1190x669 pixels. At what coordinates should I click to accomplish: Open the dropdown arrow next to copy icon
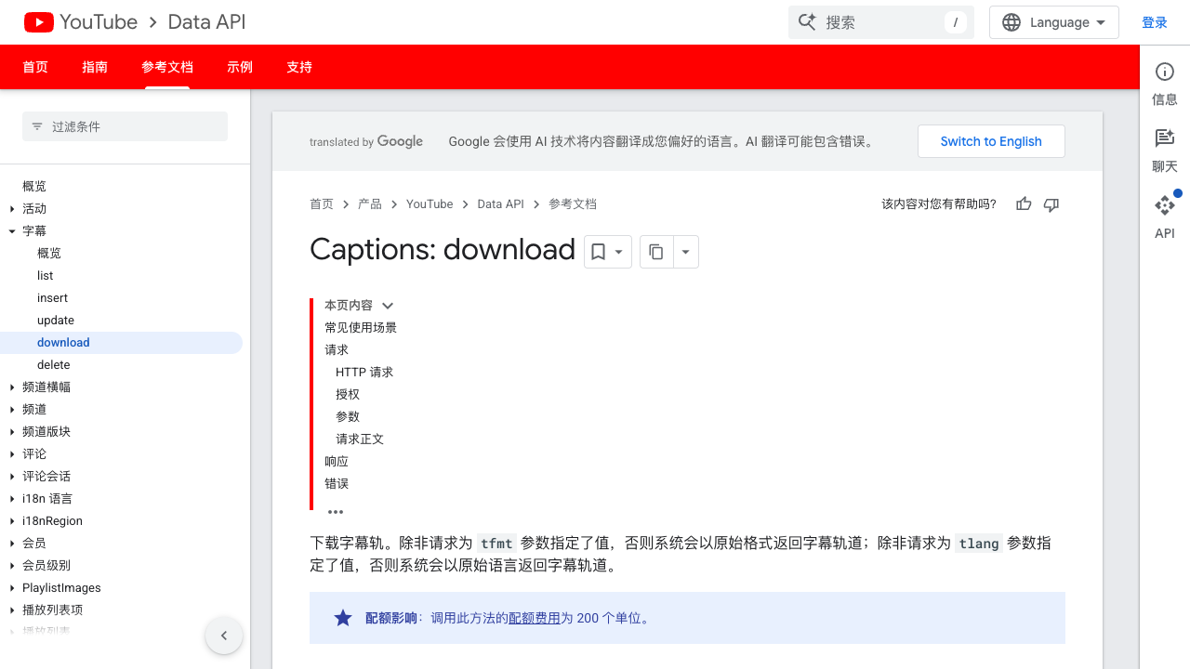coord(686,252)
